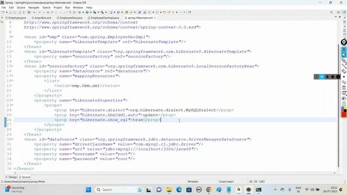Collapse the props element at line 23
Image resolution: width=347 pixels, height=195 pixels.
[x=12, y=105]
